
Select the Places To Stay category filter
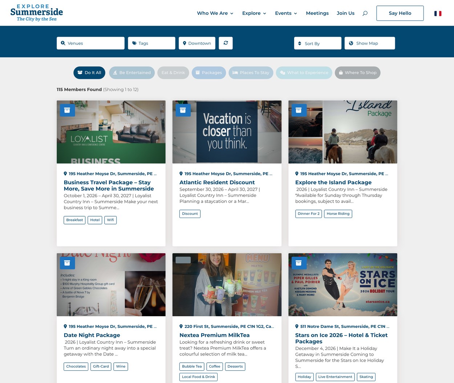251,73
